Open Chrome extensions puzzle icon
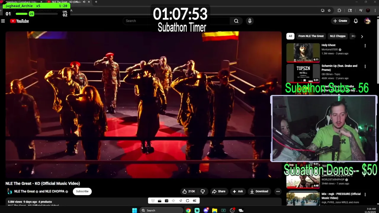Image resolution: width=379 pixels, height=213 pixels. [x=339, y=10]
